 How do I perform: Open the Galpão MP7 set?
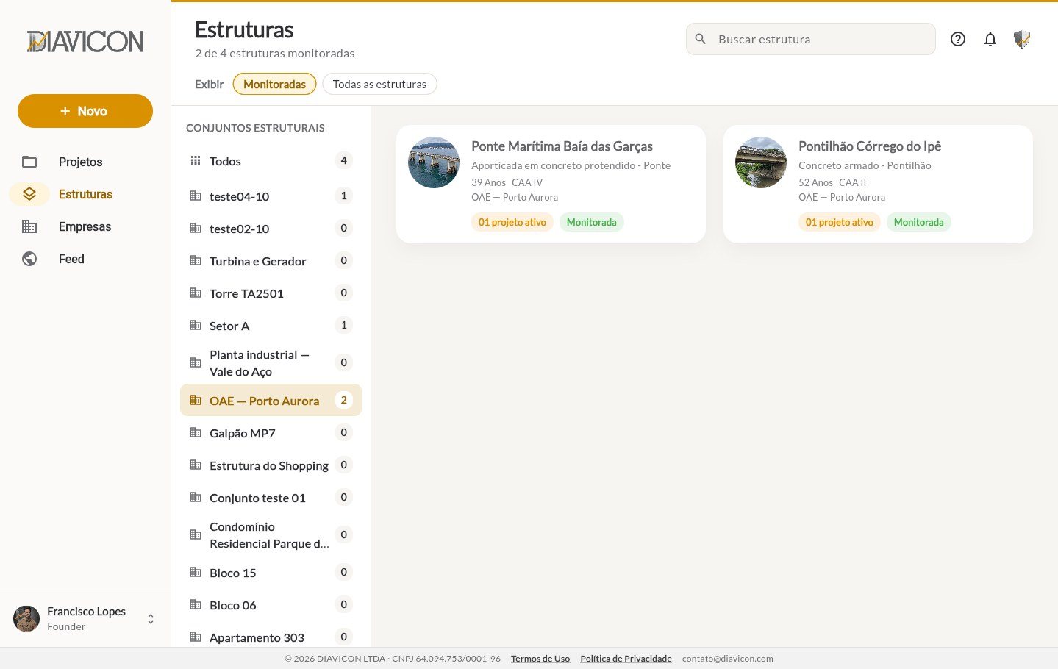[271, 433]
